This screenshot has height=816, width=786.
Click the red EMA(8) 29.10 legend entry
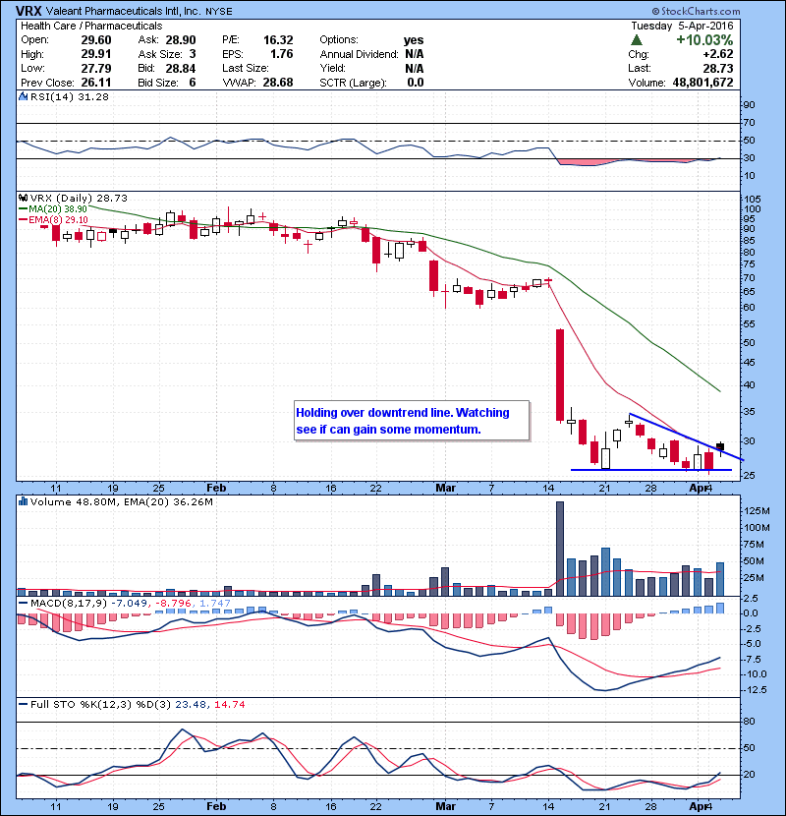coord(53,219)
